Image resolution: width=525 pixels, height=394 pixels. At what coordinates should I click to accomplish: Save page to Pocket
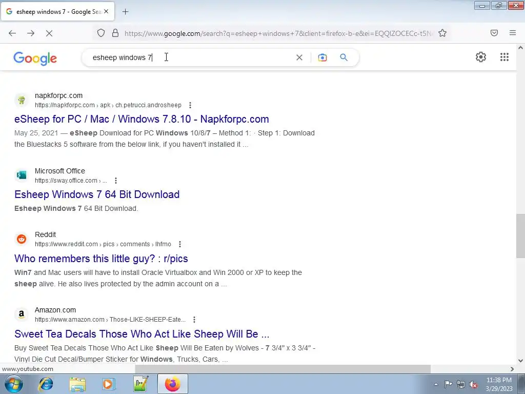pos(494,33)
